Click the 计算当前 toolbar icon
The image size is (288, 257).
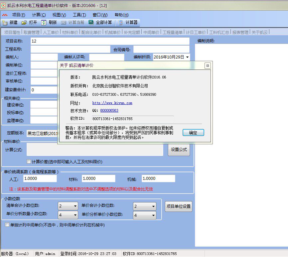tap(64, 23)
